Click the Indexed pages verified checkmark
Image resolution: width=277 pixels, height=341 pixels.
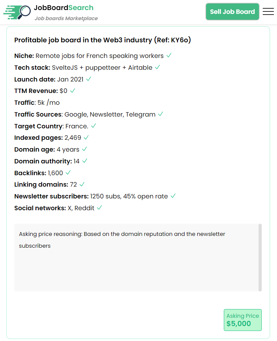point(86,138)
